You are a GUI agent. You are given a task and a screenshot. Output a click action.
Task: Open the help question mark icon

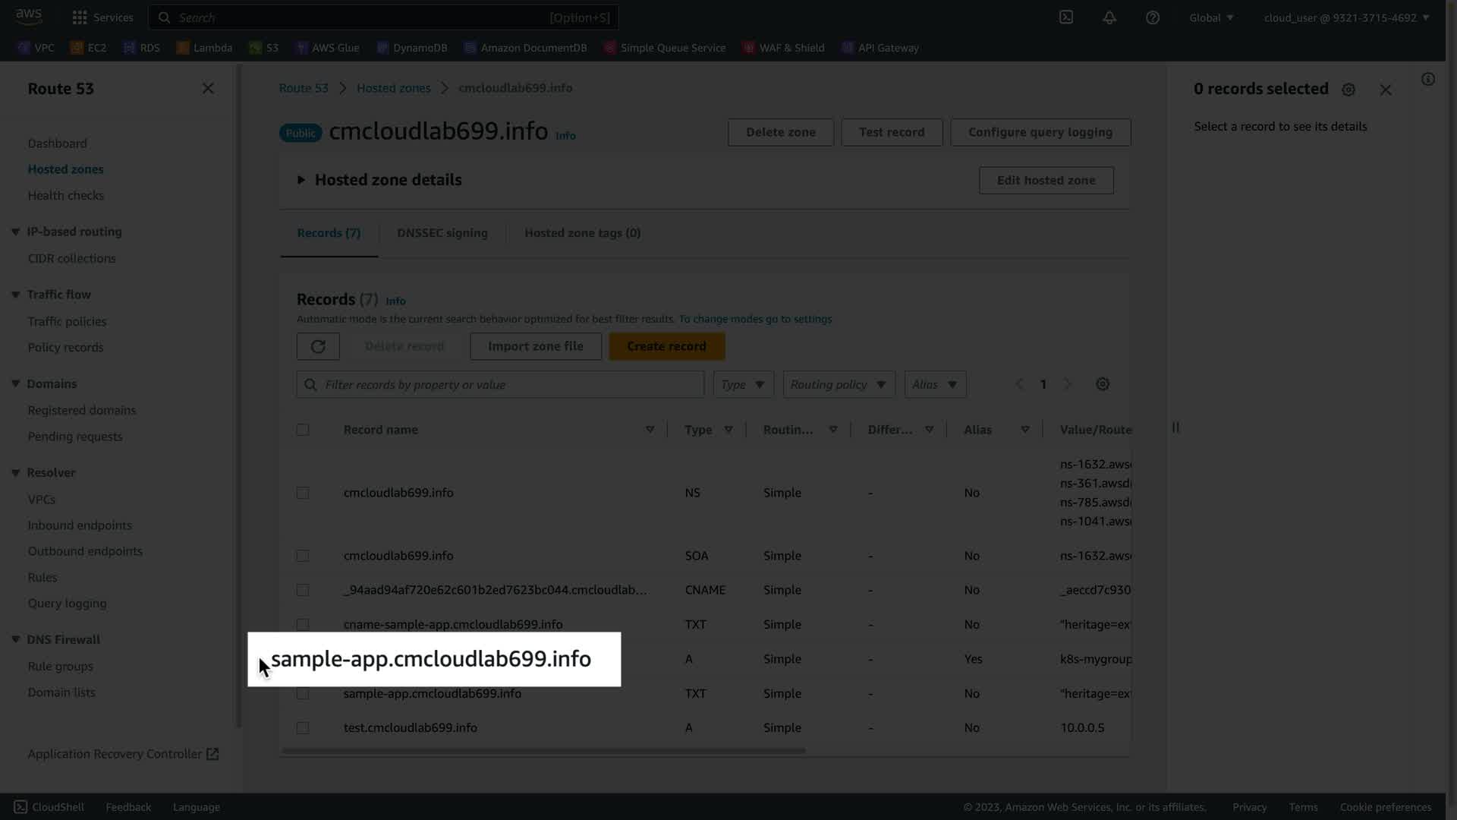point(1153,17)
